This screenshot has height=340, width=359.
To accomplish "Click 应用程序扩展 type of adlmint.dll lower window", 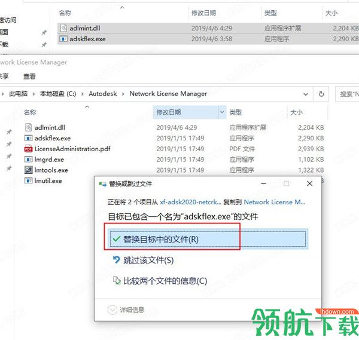I will [248, 127].
